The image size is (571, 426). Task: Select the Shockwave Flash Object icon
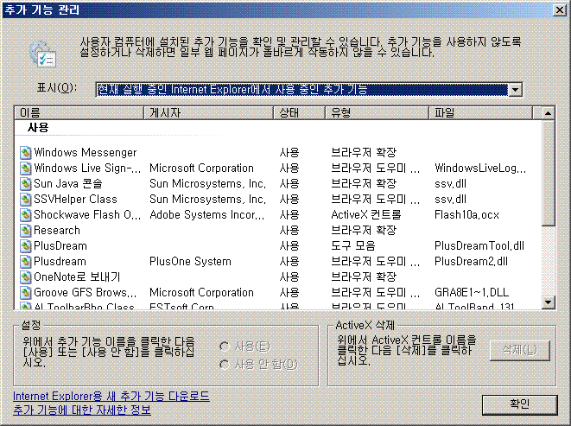click(25, 215)
